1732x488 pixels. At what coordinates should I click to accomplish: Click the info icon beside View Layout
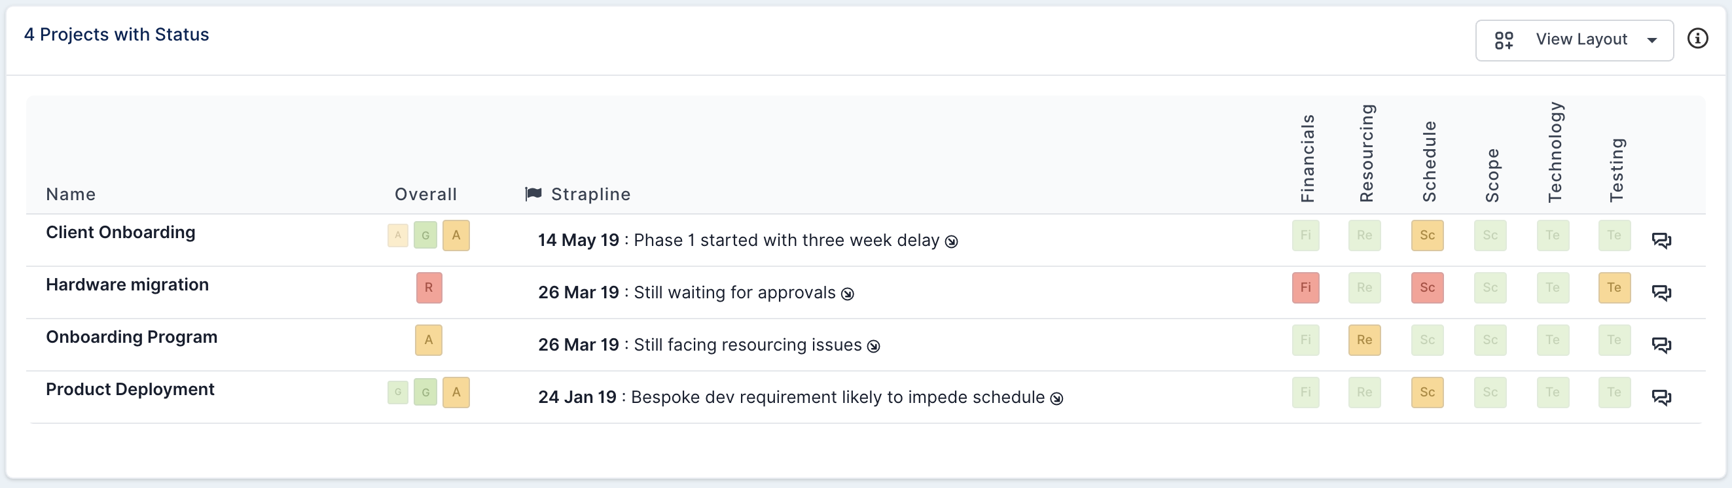(x=1697, y=39)
